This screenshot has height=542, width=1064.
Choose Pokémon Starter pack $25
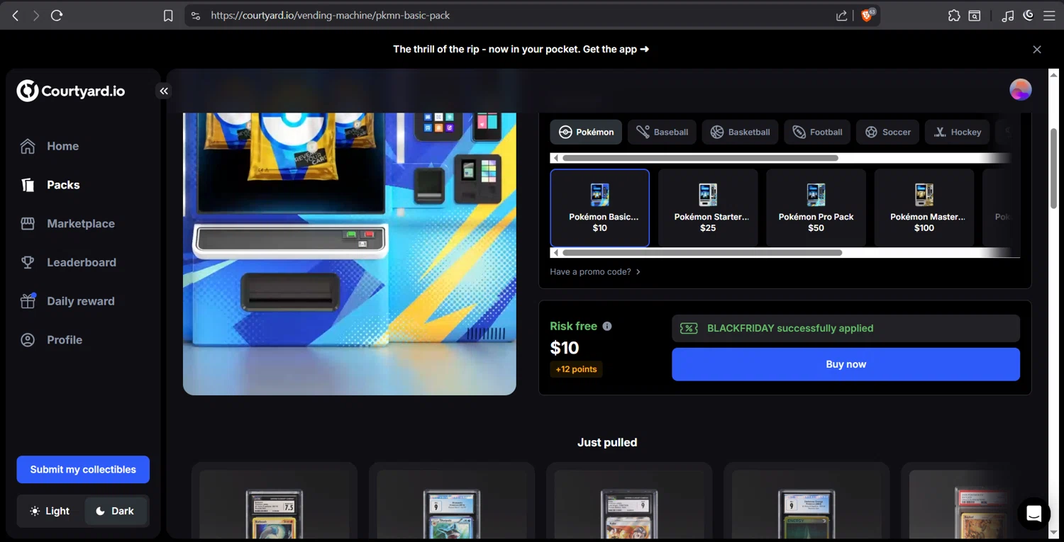coord(708,208)
